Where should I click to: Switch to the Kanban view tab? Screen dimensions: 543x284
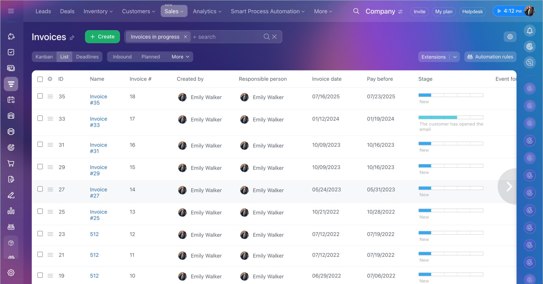click(x=44, y=57)
